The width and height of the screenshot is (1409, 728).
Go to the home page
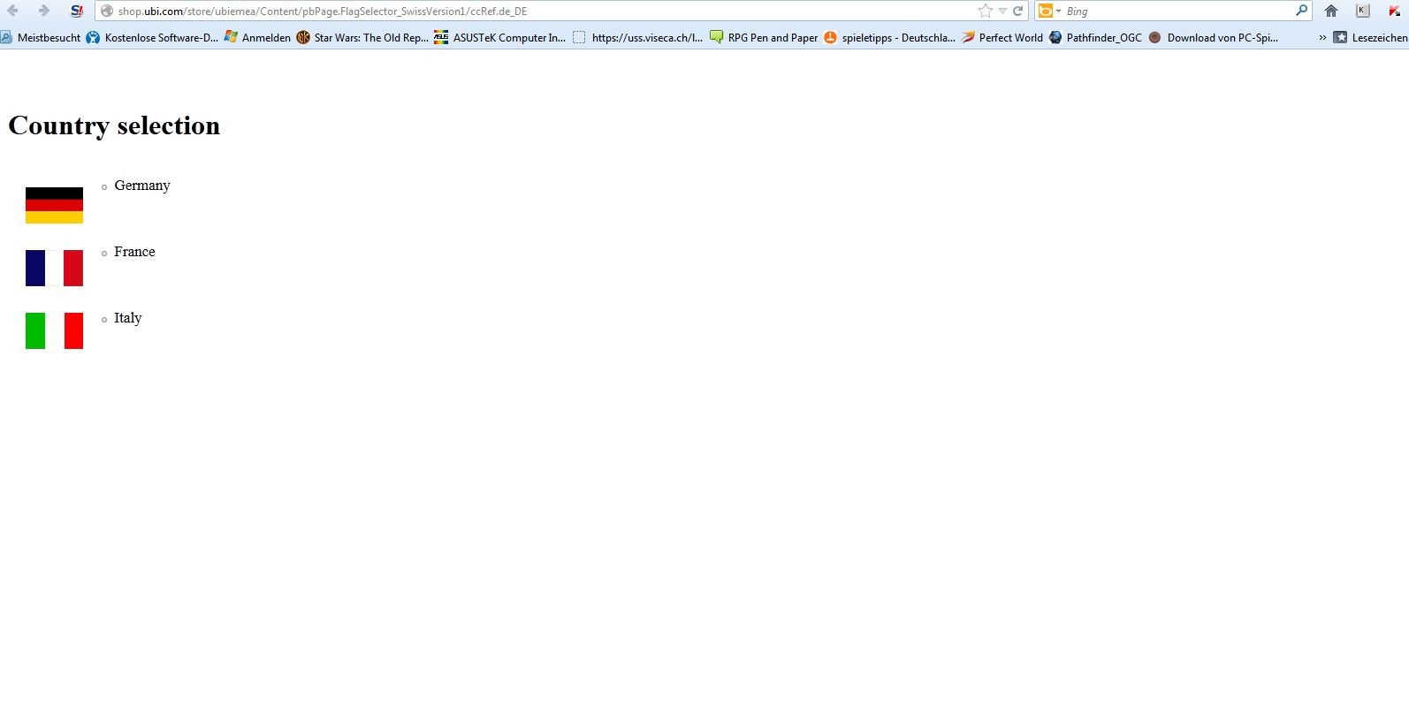coord(1331,11)
